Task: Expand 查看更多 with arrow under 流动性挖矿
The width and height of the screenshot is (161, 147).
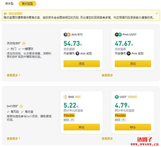Action: click(13, 75)
